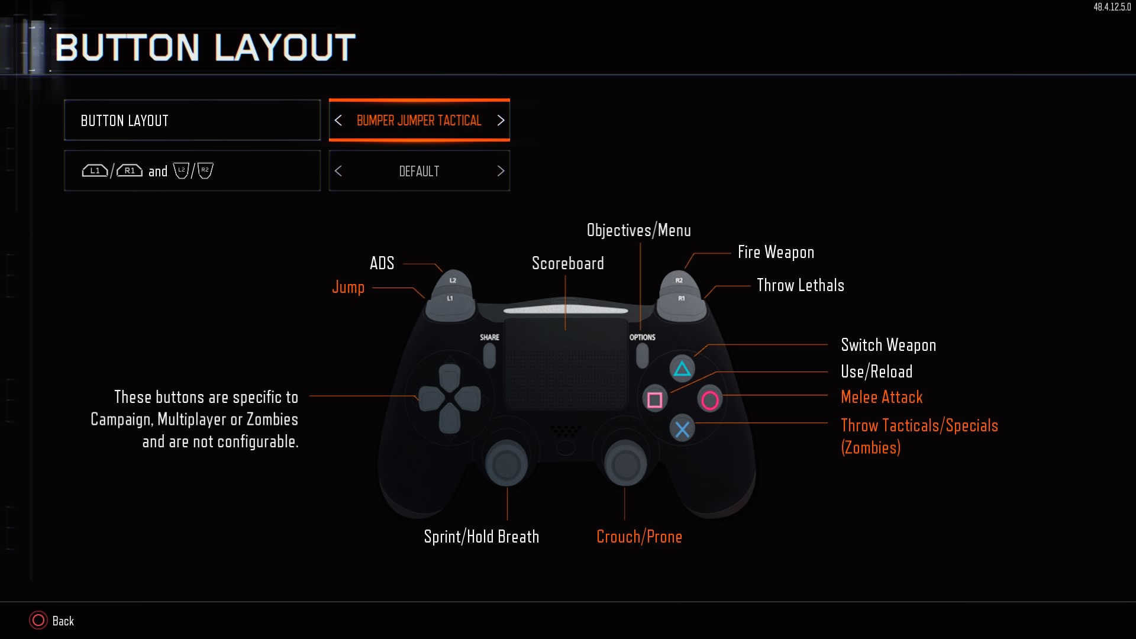This screenshot has width=1136, height=639.
Task: Navigate right on Bumper Jumper Tactical selector
Action: click(x=500, y=120)
